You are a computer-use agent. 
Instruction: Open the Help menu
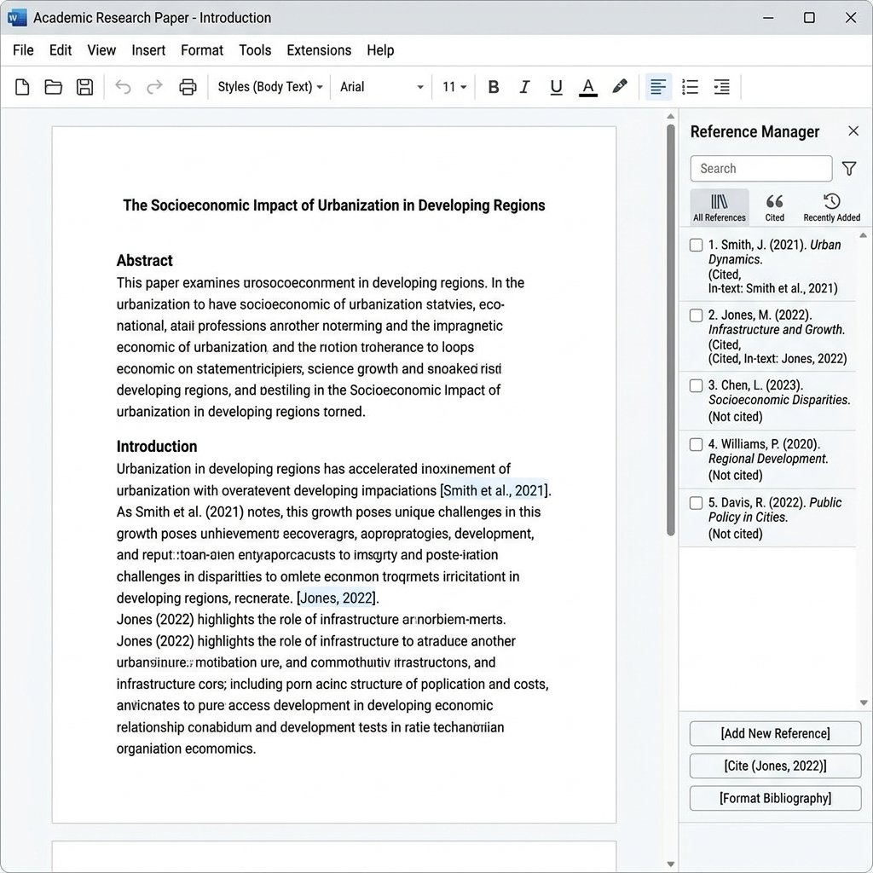point(380,50)
